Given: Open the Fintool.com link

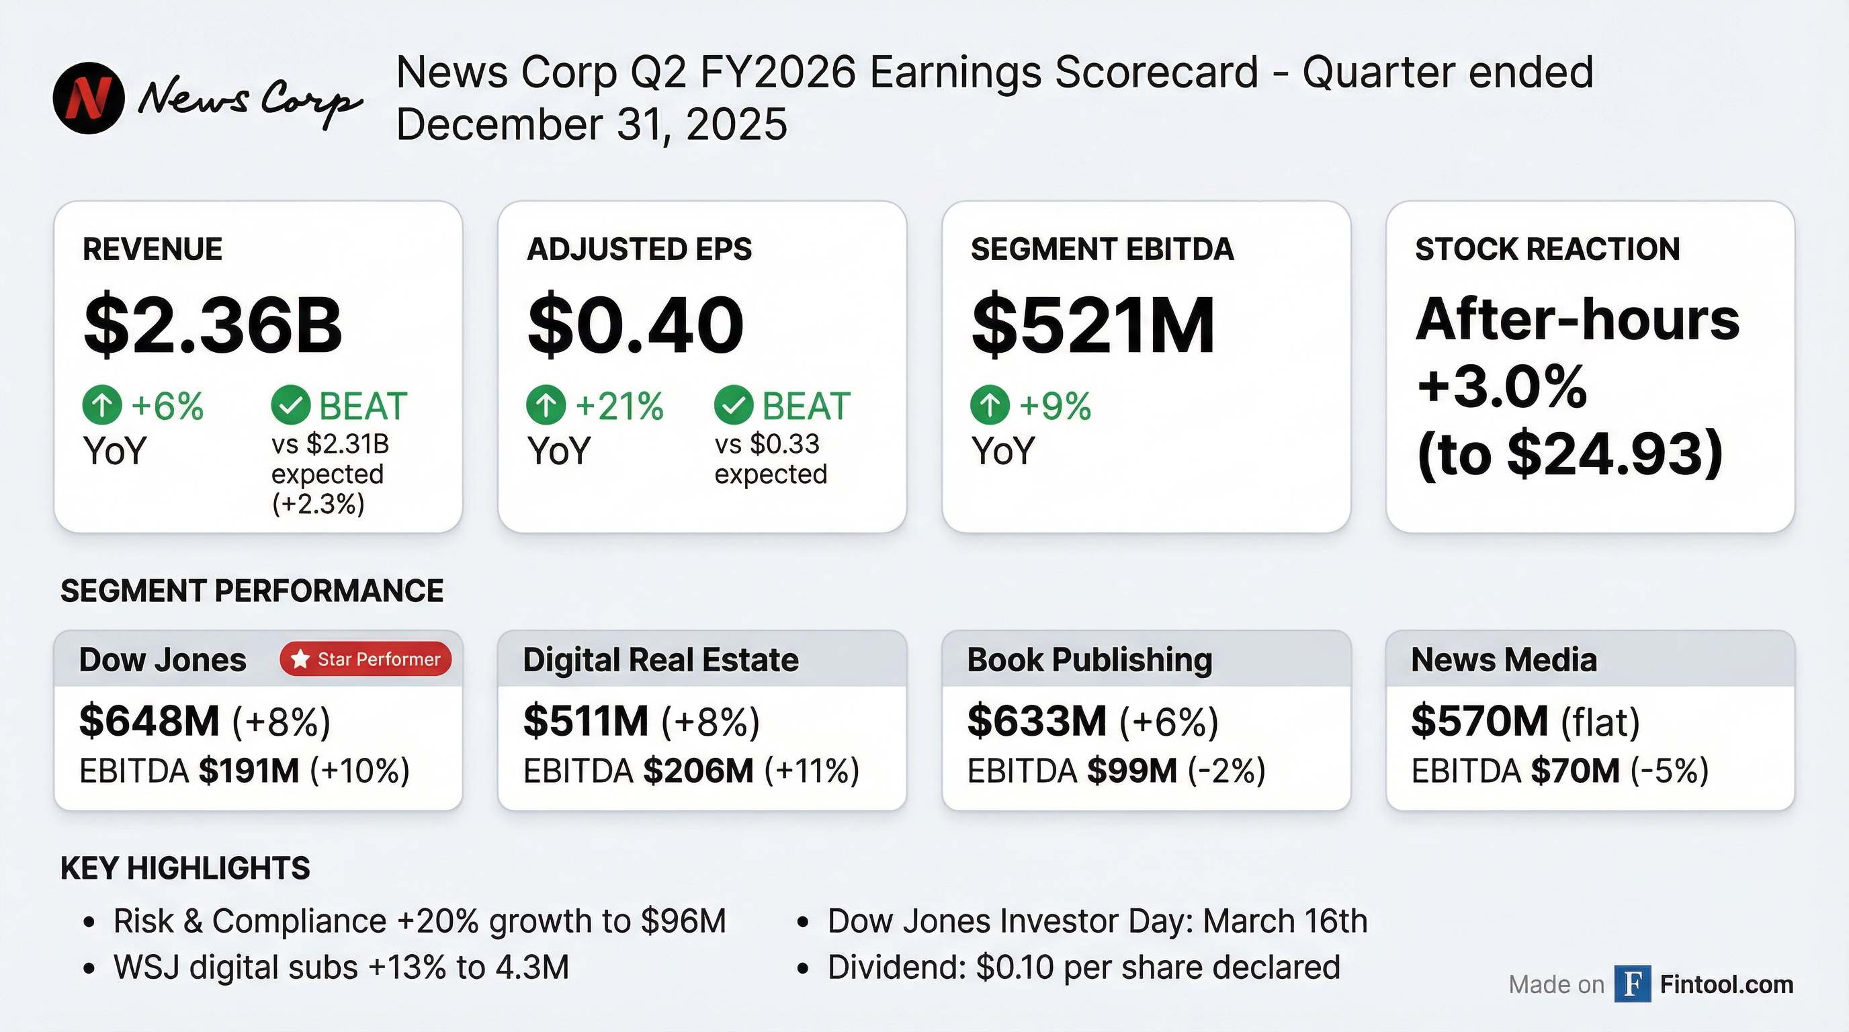Looking at the screenshot, I should click(x=1726, y=985).
